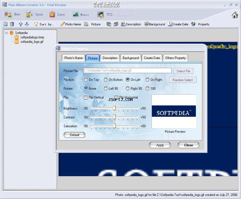
Task: Switch to Others Property tab
Action: pyautogui.click(x=175, y=58)
